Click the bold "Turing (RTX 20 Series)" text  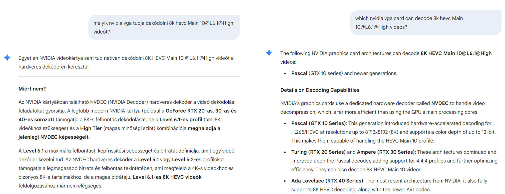point(318,152)
